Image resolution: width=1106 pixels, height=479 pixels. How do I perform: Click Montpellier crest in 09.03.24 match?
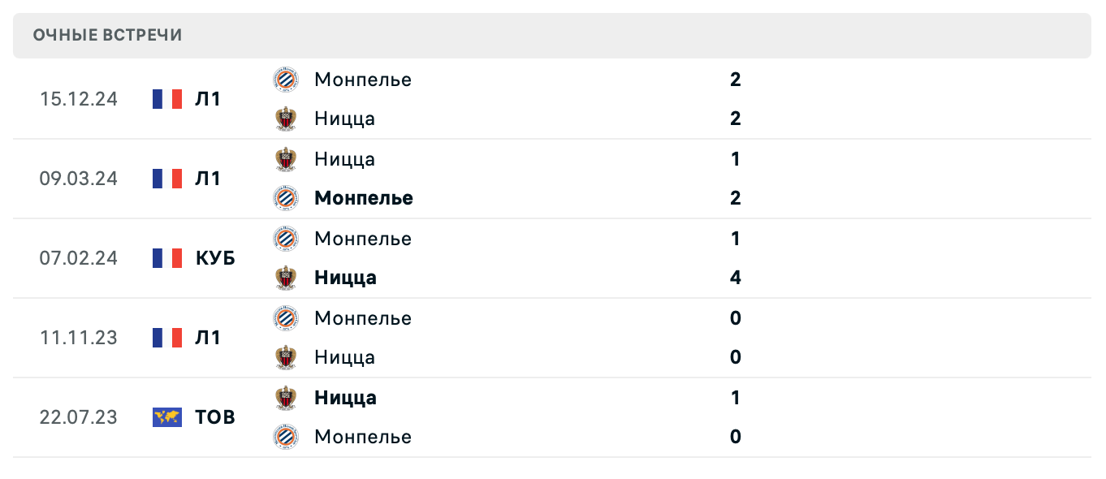pyautogui.click(x=286, y=198)
